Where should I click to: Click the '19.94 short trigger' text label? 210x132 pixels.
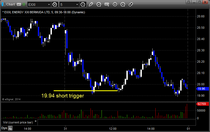point(63,96)
